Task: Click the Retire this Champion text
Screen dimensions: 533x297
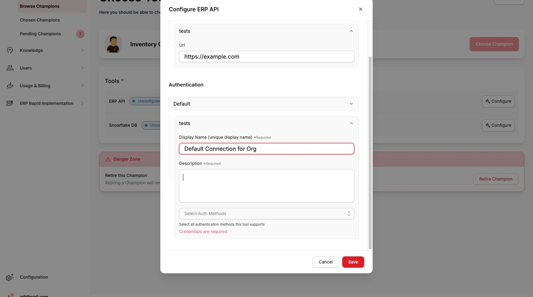Action: pyautogui.click(x=126, y=175)
